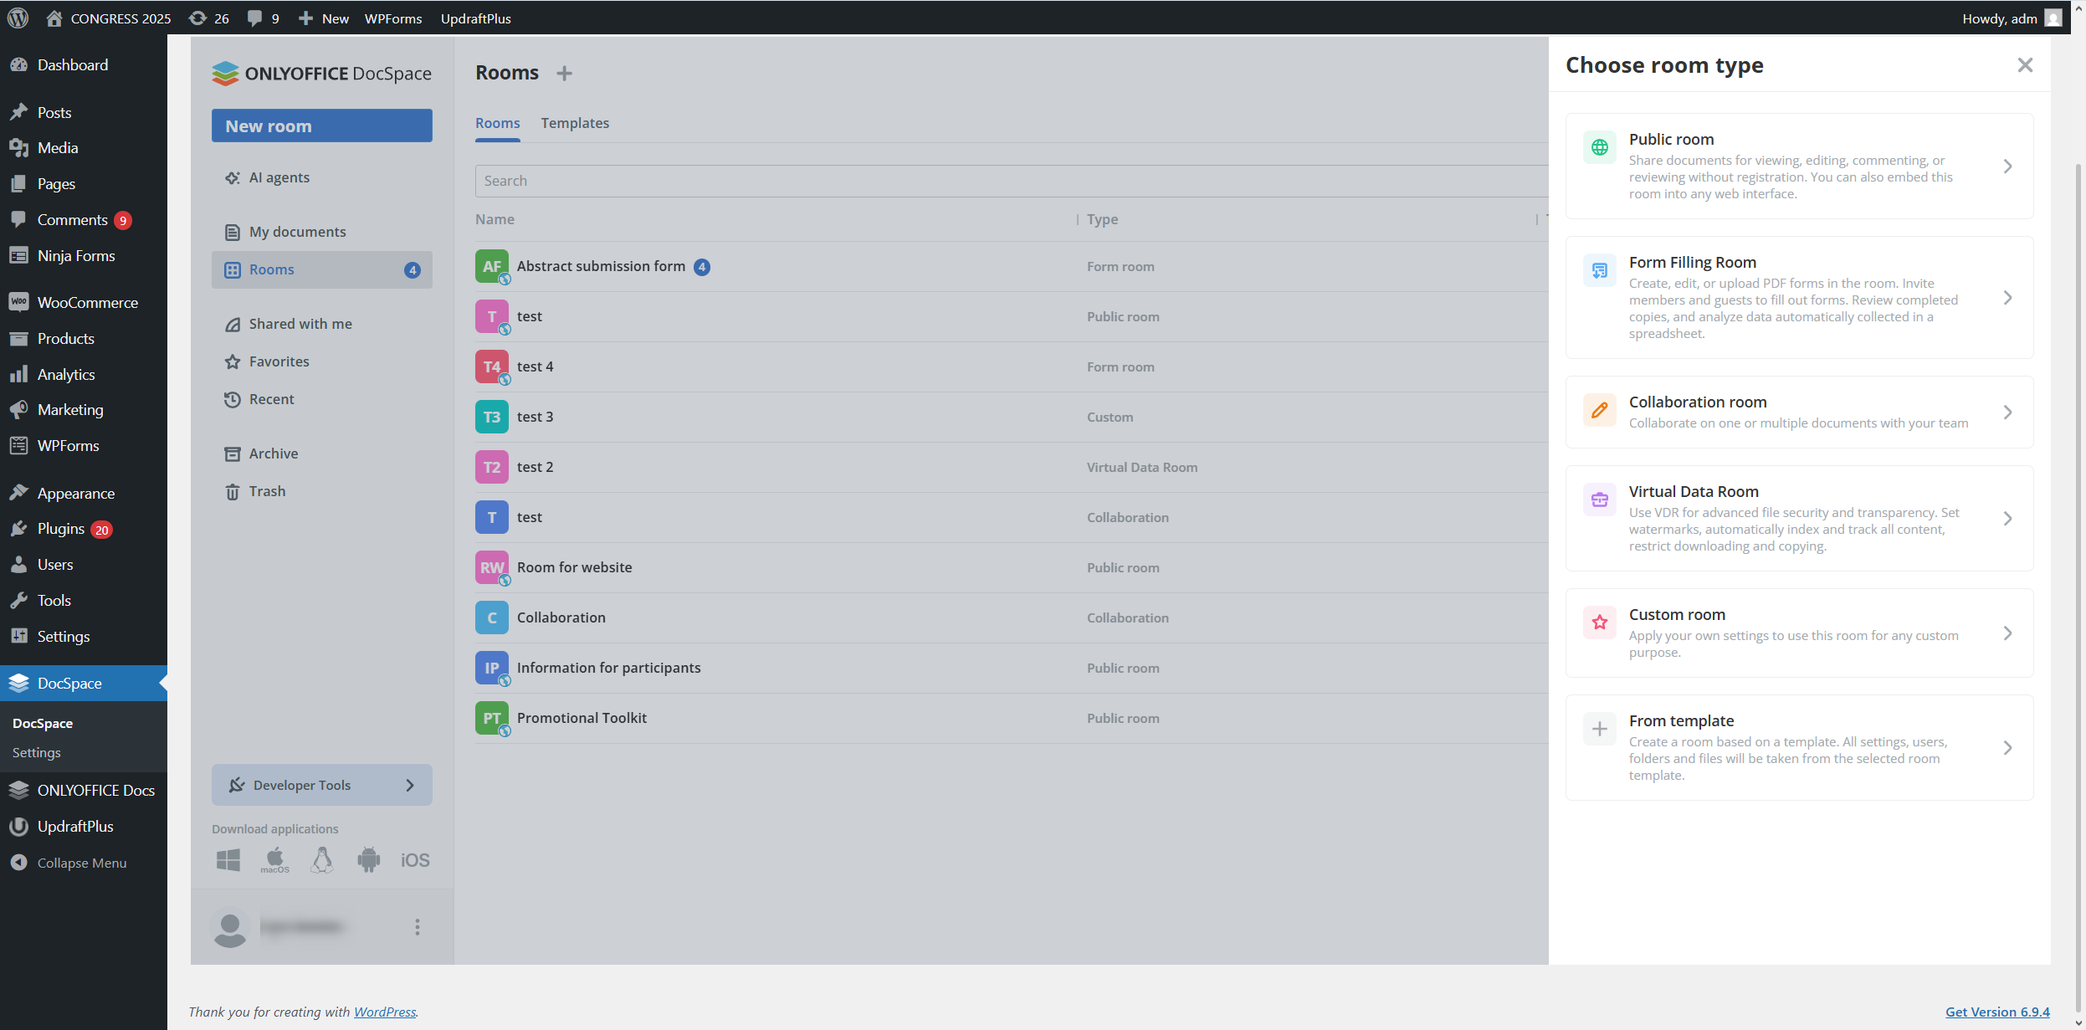Screen dimensions: 2086x1030
Task: Open Archive in the DocSpace sidebar
Action: [274, 454]
